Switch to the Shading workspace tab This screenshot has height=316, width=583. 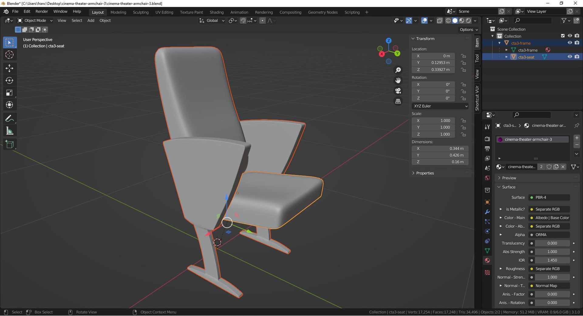pyautogui.click(x=216, y=12)
